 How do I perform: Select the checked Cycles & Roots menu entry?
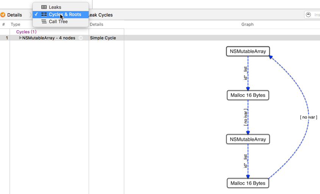coord(64,14)
